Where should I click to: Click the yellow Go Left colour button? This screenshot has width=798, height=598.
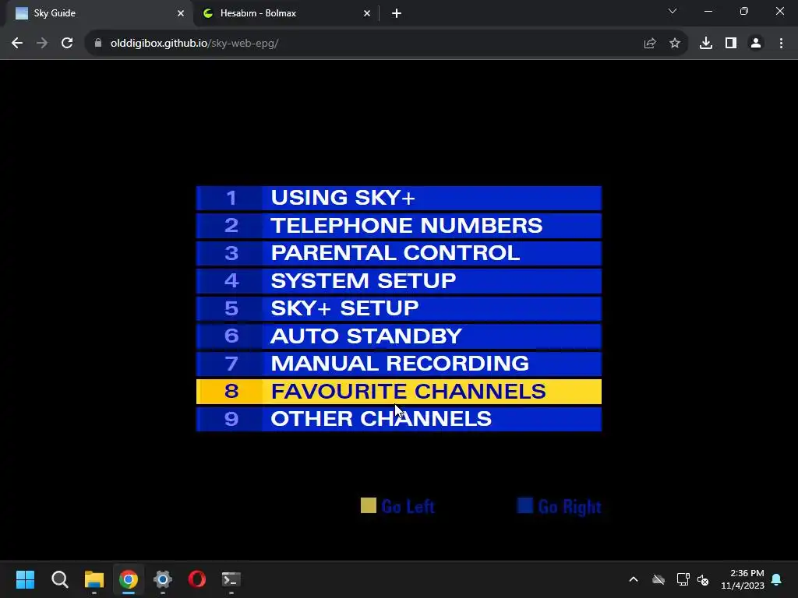[369, 505]
